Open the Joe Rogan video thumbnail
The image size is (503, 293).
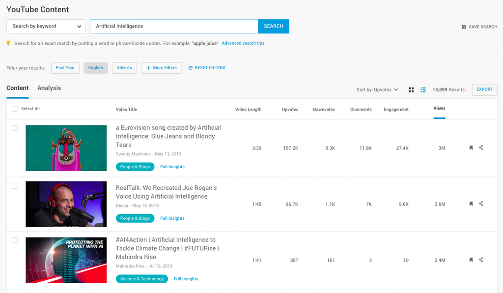pos(66,204)
